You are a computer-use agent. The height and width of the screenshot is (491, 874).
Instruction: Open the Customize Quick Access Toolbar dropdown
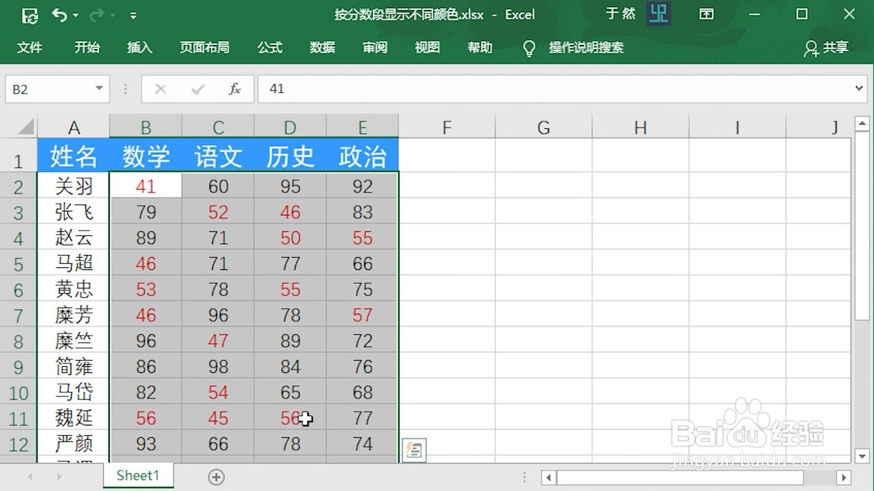coord(134,15)
